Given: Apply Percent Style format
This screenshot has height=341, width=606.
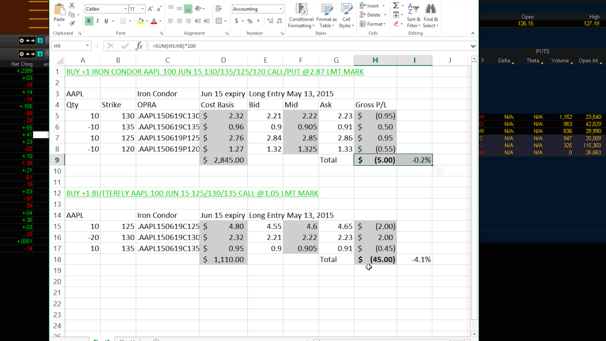Looking at the screenshot, I should (x=250, y=21).
